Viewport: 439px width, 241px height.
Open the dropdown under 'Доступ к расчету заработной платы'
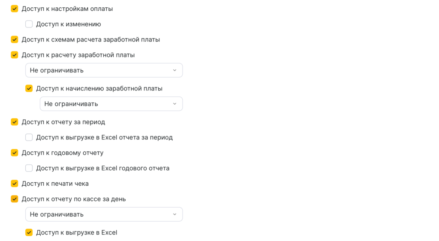tap(104, 70)
